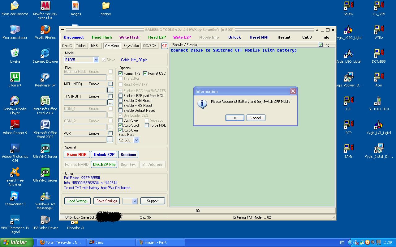Toggle the Format CSC checkbox
This screenshot has height=247, width=396.
145,73
